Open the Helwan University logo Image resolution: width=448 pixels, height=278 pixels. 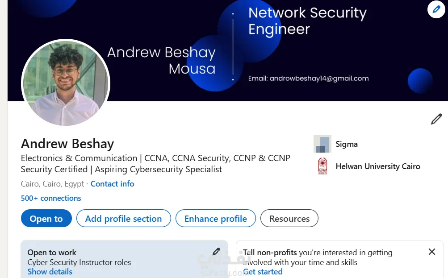(322, 166)
